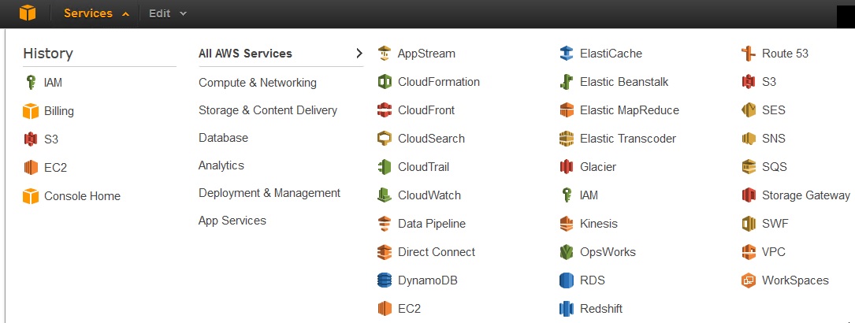Select the Compute & Networking category
Screen dimensions: 855x323
coord(257,83)
